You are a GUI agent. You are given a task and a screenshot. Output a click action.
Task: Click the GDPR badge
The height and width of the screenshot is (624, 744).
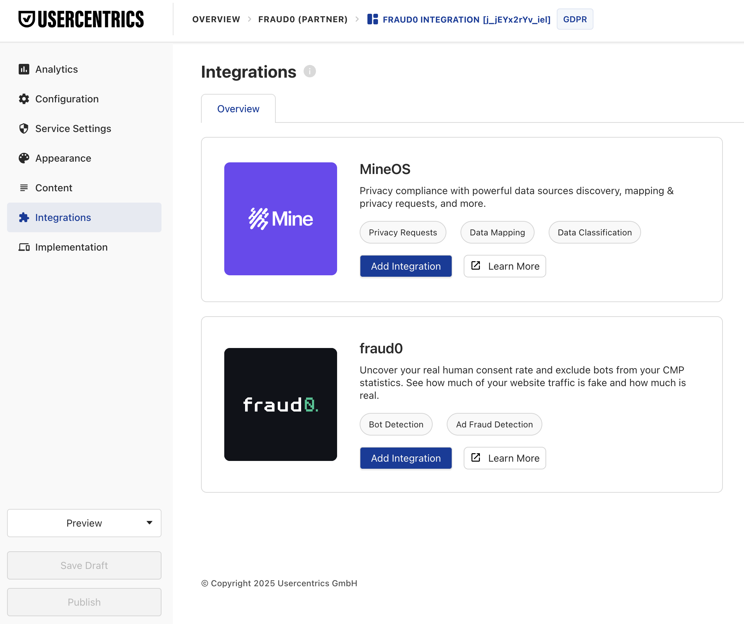point(575,19)
